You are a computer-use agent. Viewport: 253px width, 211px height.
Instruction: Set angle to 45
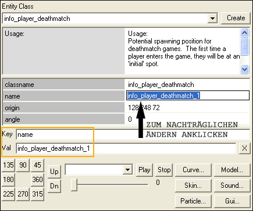[x=37, y=165]
